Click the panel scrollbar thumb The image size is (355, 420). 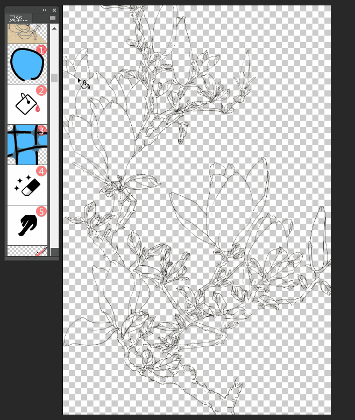pyautogui.click(x=54, y=78)
